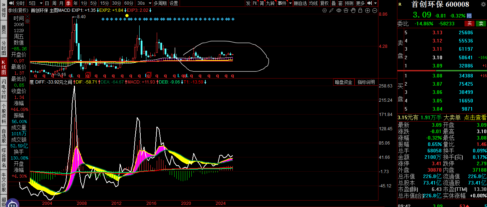
Task: Toggle the eye visibility icon on chart
Action: [339, 10]
